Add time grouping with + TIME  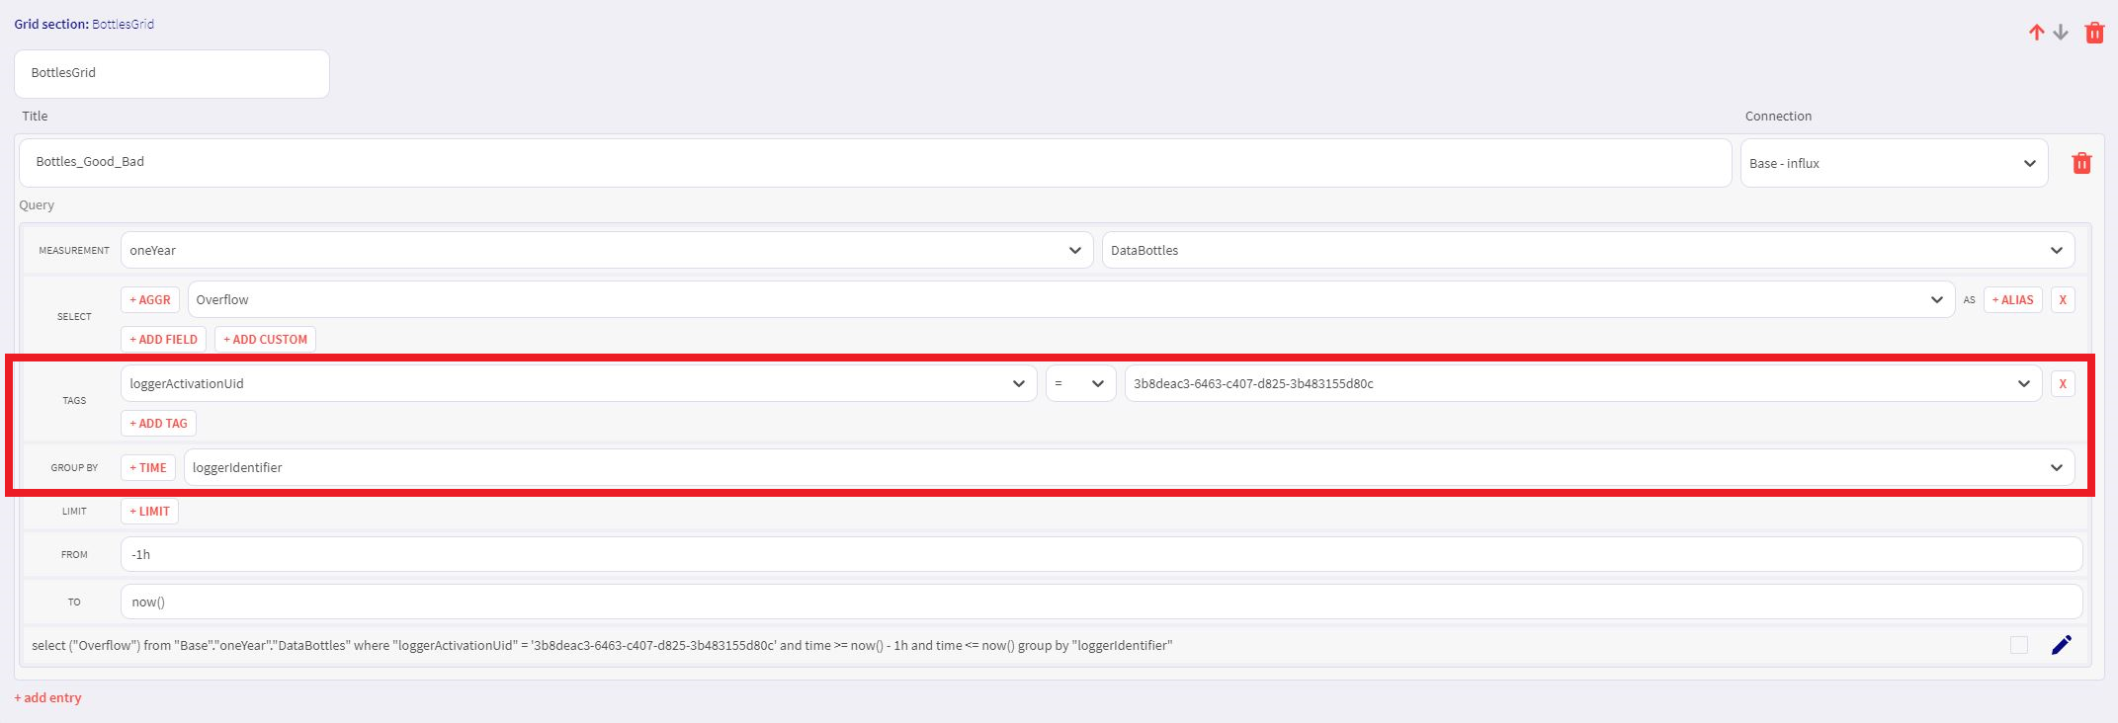tap(148, 467)
